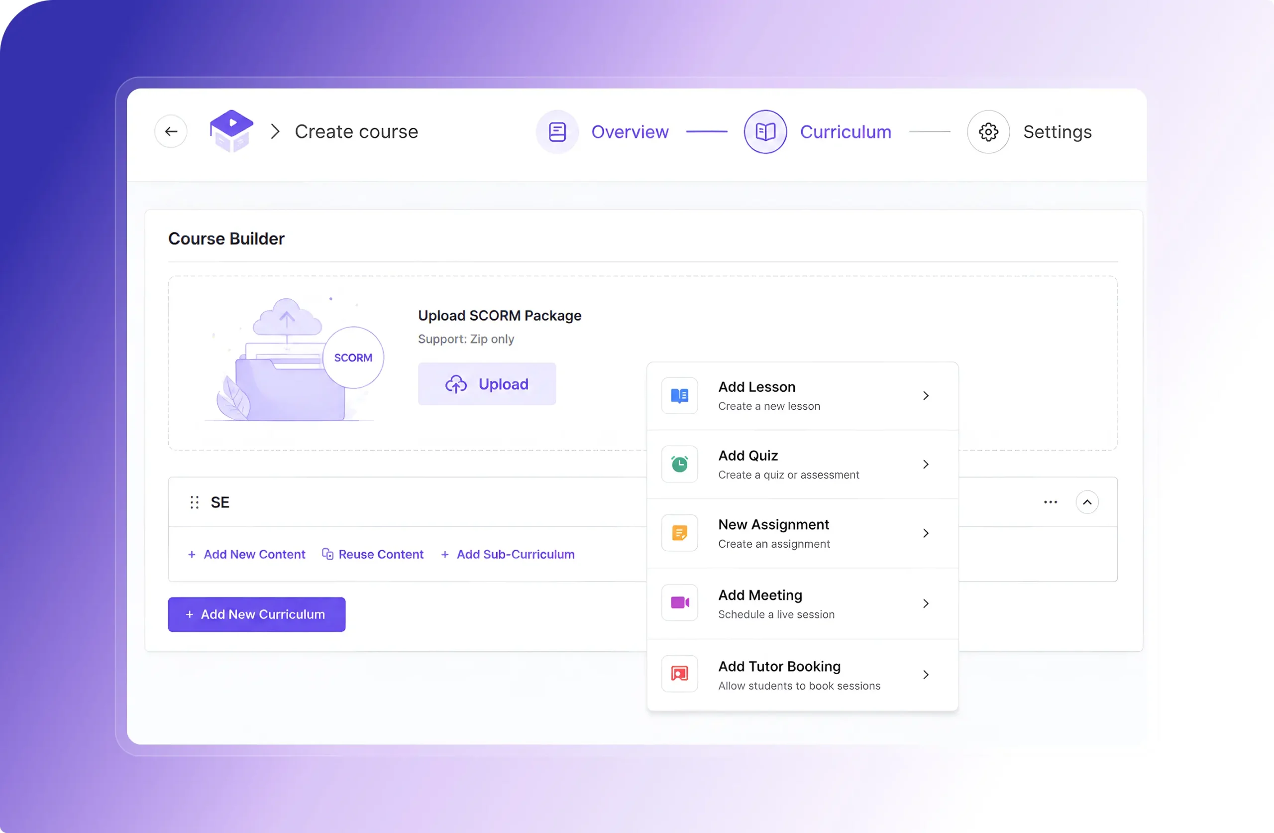Select Add Tutor Booking menu entry
Viewport: 1274px width, 833px height.
click(x=802, y=675)
